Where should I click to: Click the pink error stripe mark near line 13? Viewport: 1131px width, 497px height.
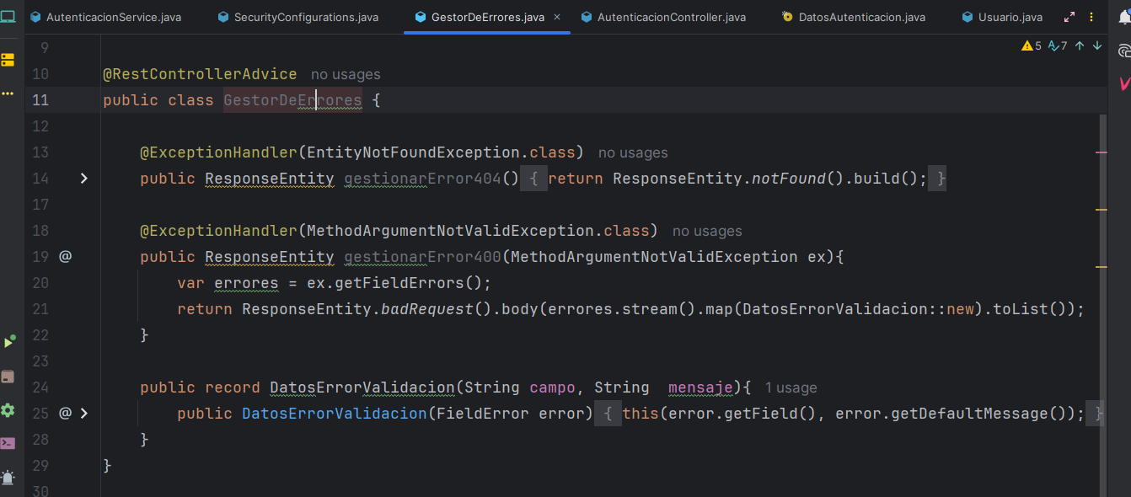[1102, 152]
